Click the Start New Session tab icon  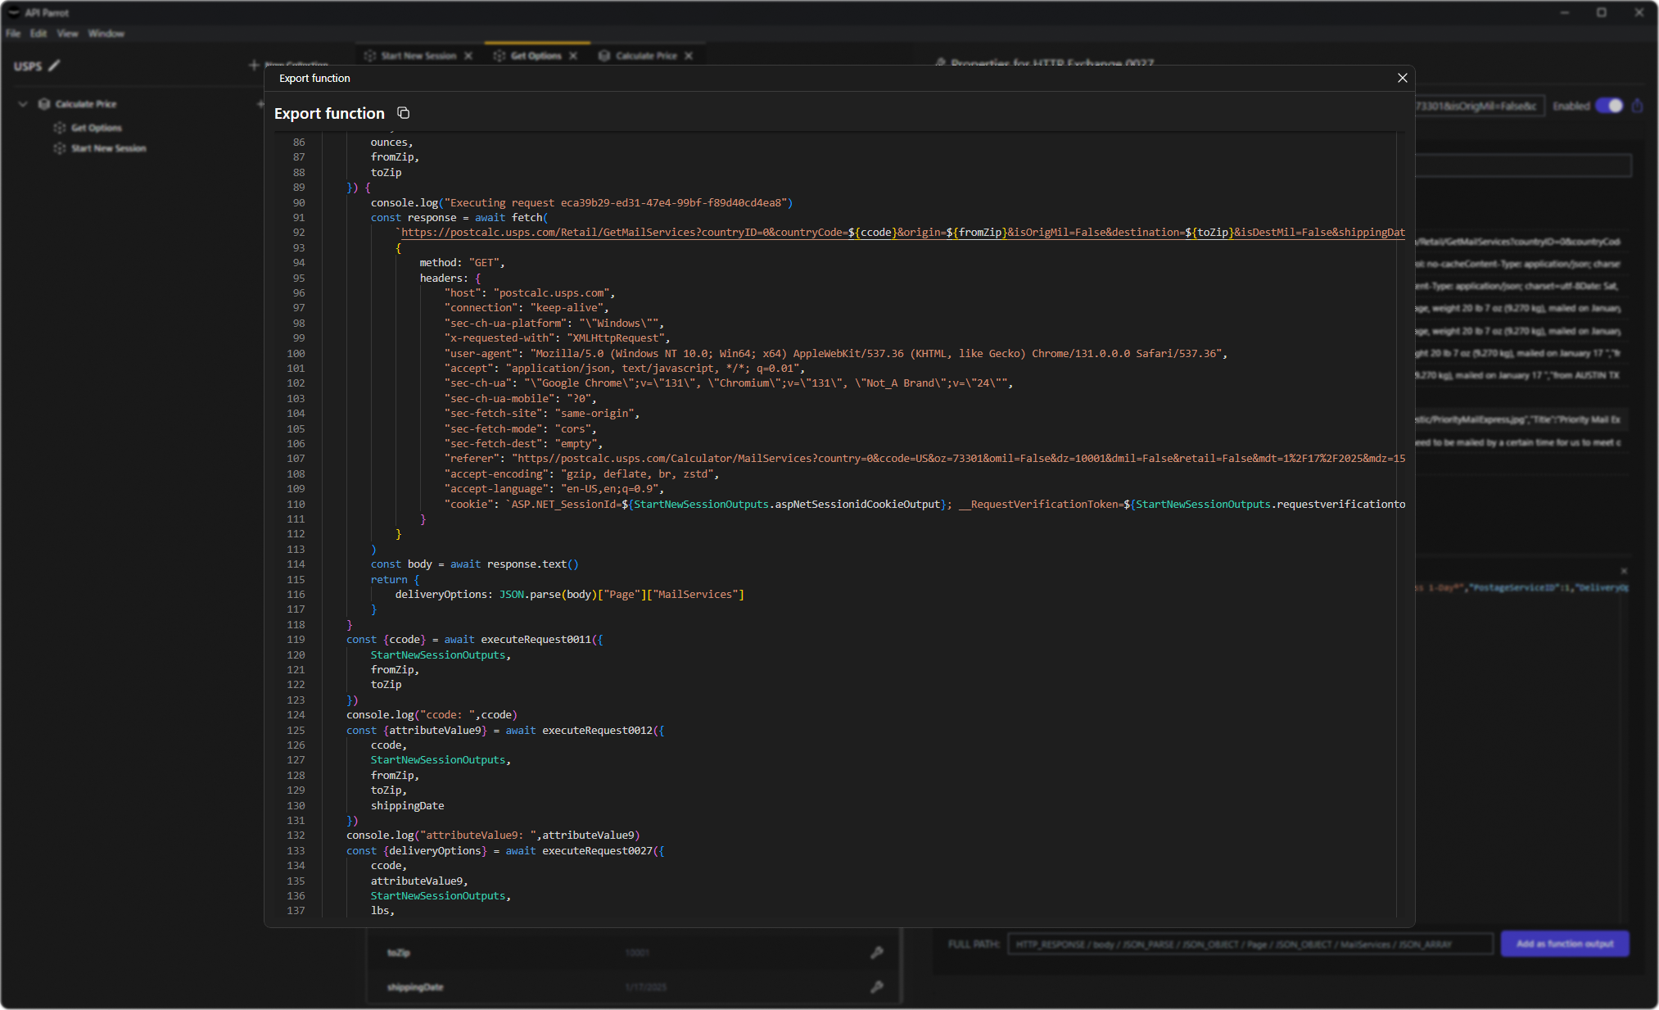click(x=369, y=56)
